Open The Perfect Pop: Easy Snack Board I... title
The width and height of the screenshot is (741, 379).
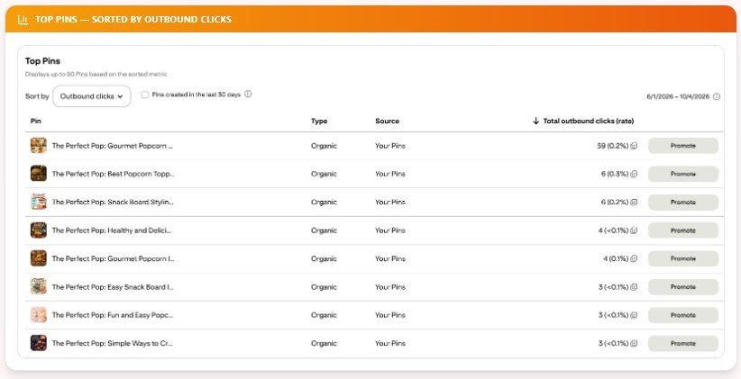(x=113, y=287)
